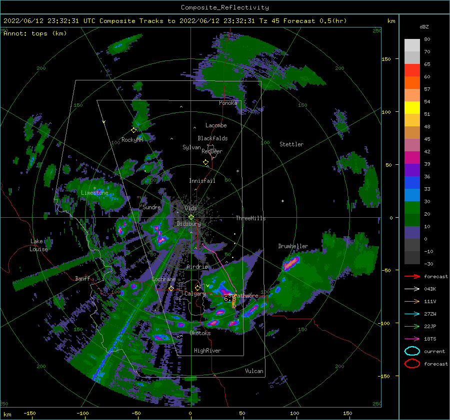Click the orange 111V arrow legend icon
The width and height of the screenshot is (450, 420).
tap(412, 301)
